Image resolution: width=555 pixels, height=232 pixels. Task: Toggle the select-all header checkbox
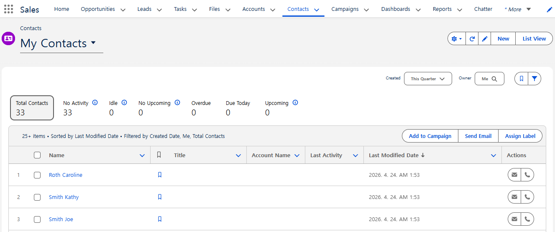tap(37, 155)
